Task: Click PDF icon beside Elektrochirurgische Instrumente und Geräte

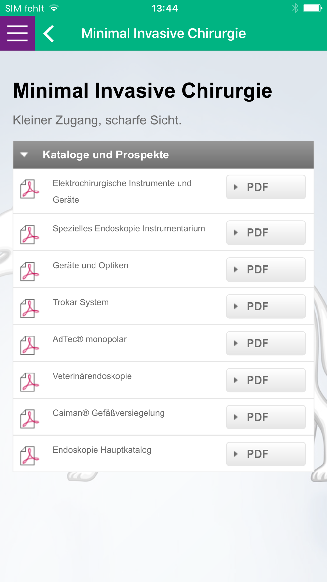Action: click(29, 189)
